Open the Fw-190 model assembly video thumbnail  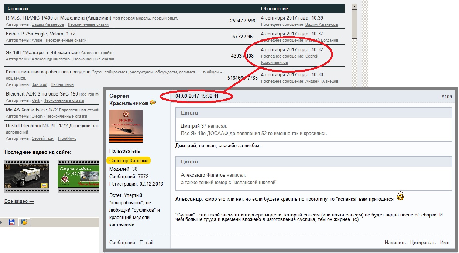coord(78,177)
